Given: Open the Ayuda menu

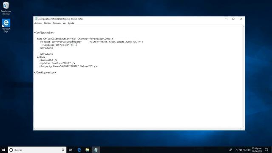Looking at the screenshot, I should coord(71,23).
